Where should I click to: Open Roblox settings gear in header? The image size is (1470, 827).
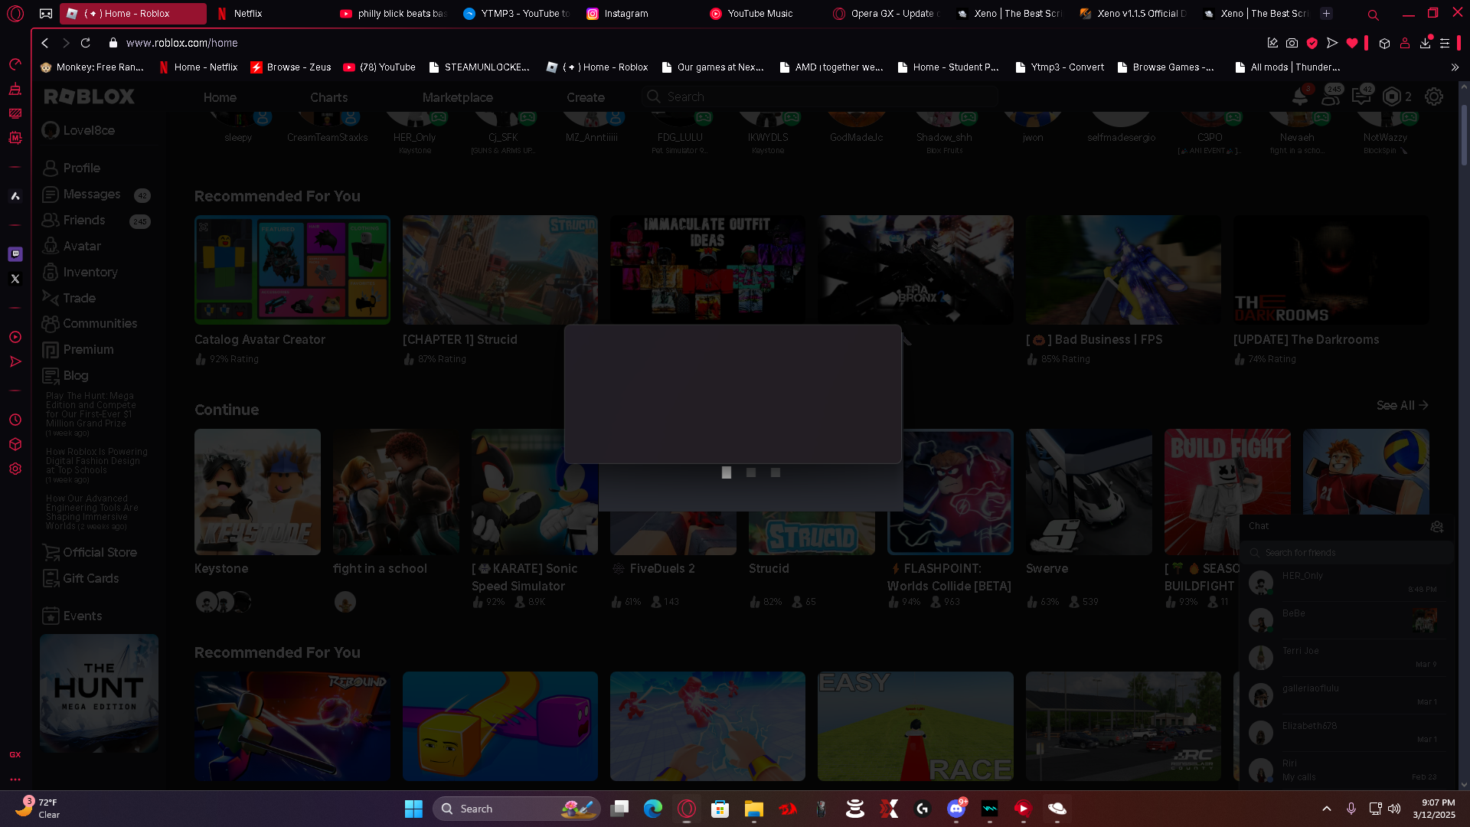coord(1434,96)
